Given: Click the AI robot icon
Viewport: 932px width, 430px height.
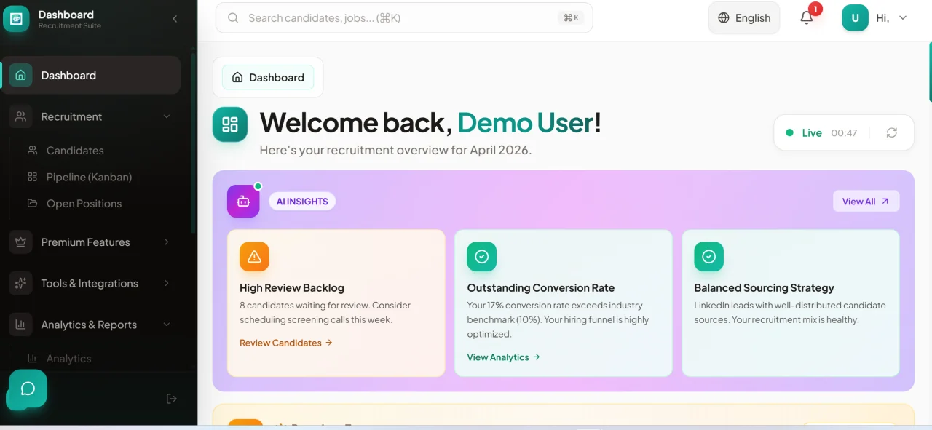Looking at the screenshot, I should click(243, 201).
